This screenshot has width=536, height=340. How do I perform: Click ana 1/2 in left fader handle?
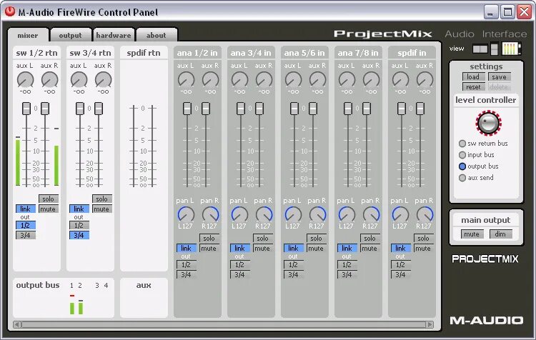pyautogui.click(x=187, y=109)
